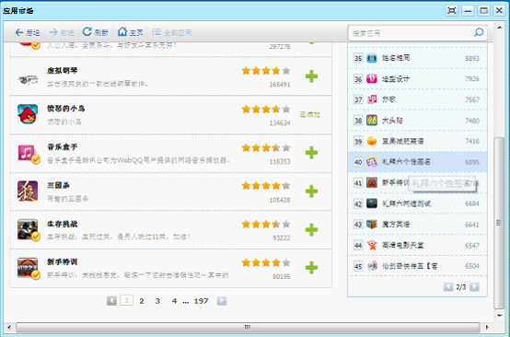This screenshot has height=337, width=510.
Task: Open rank 36 造型设计 icon
Action: pos(372,78)
